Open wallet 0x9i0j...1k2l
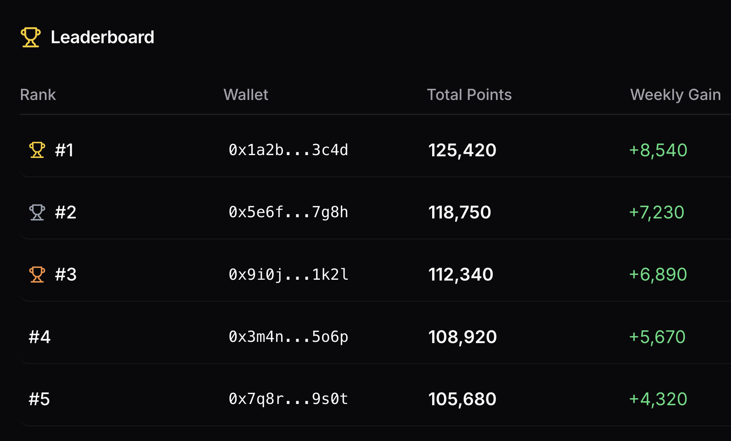 [x=289, y=274]
